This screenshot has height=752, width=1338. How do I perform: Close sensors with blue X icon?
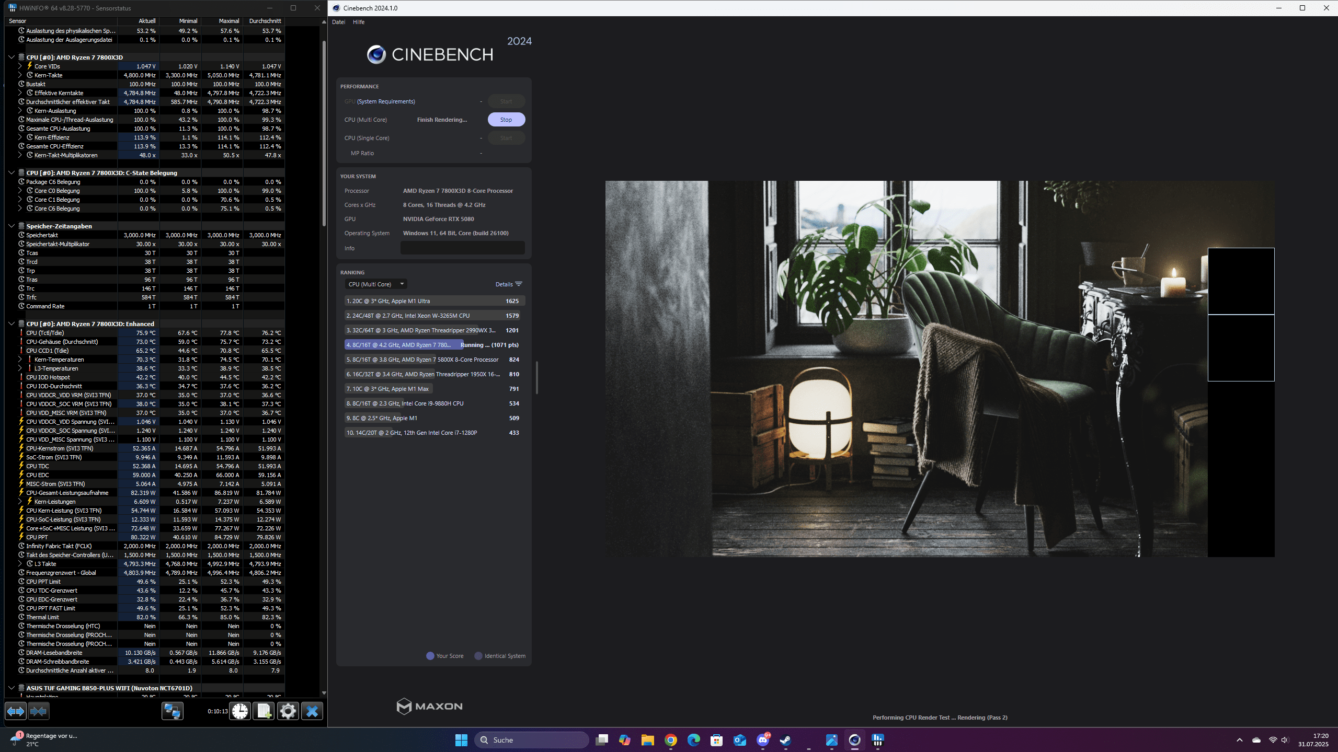click(312, 711)
